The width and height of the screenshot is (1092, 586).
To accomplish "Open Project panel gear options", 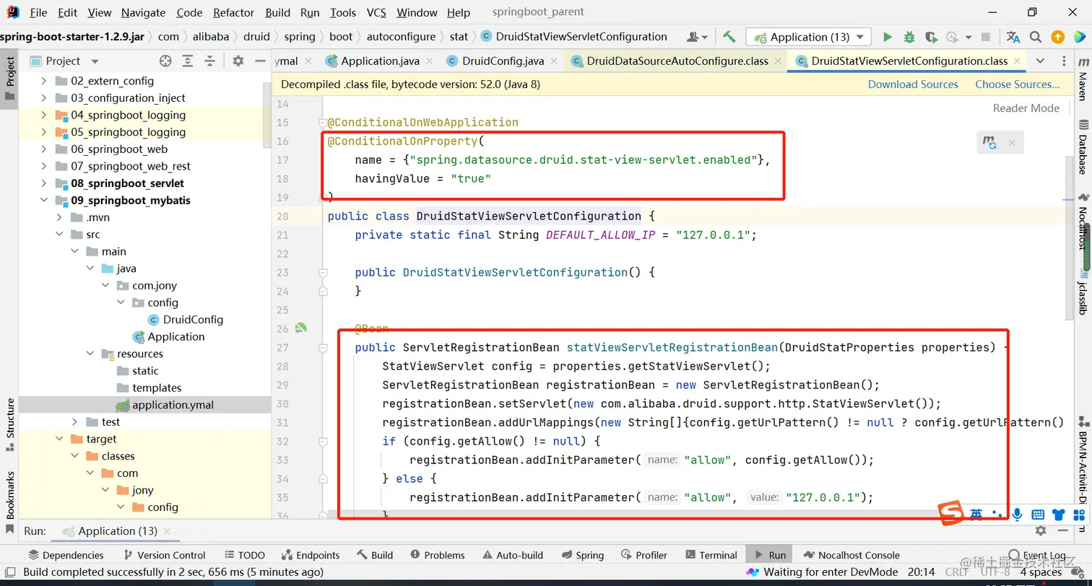I will [x=238, y=61].
